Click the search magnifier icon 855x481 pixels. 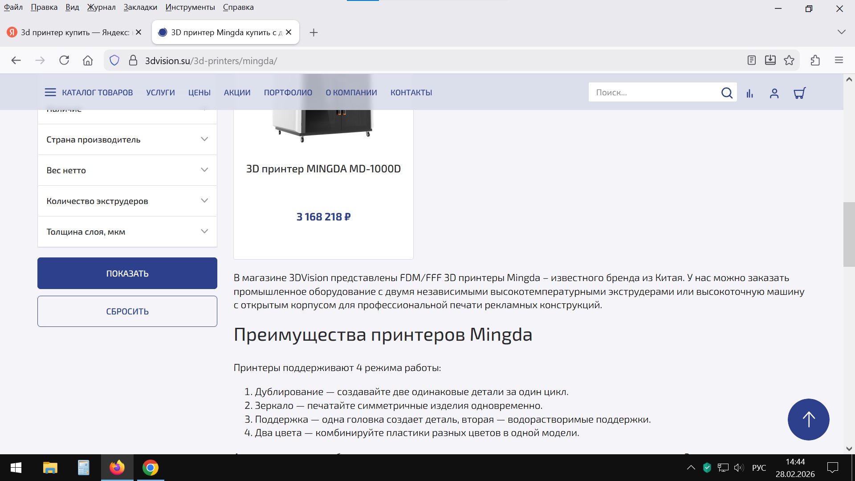point(727,93)
